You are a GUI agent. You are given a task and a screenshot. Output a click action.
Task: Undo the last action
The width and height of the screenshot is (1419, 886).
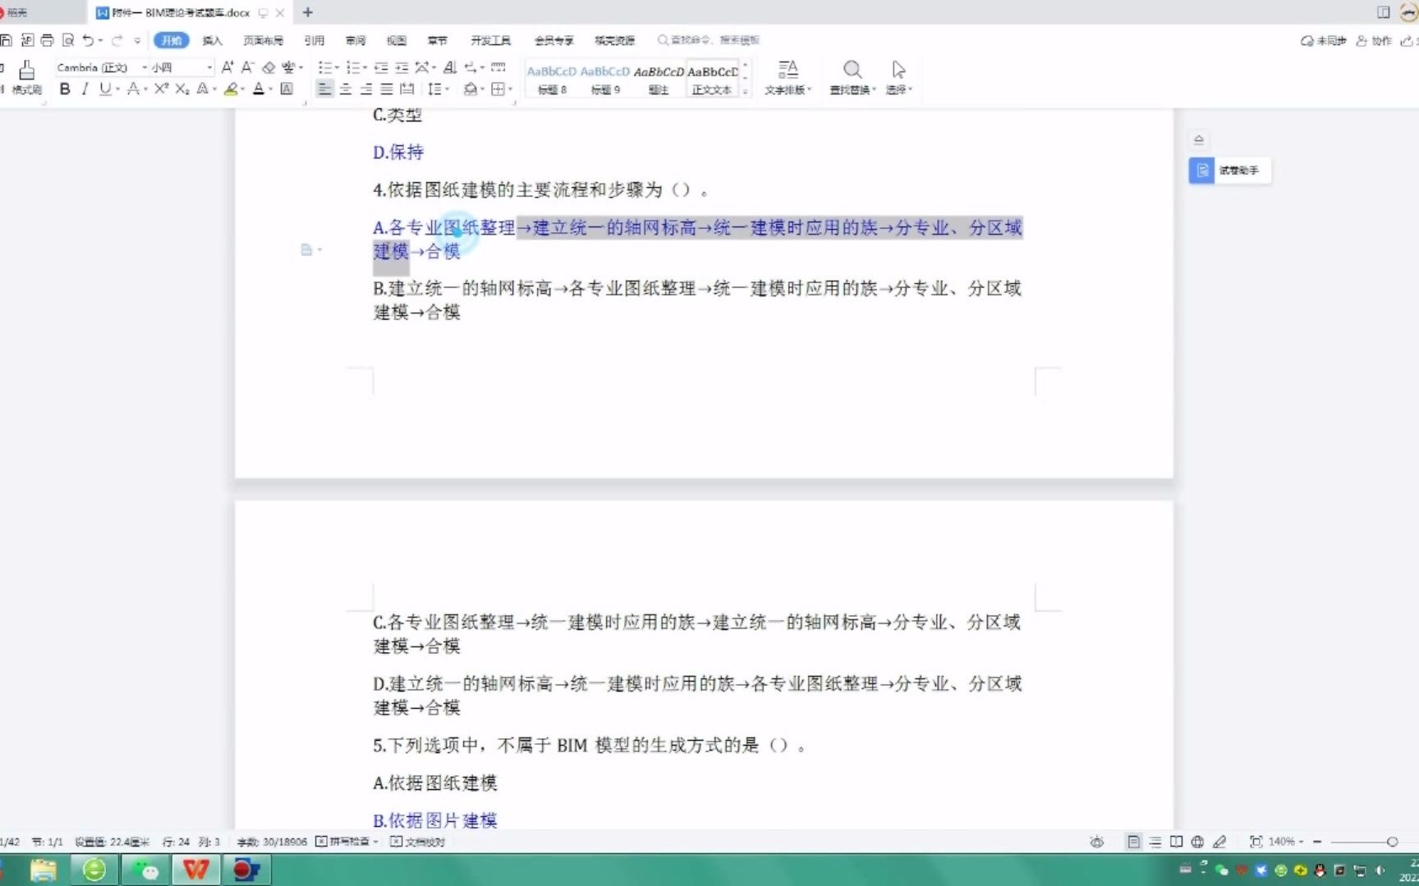88,40
